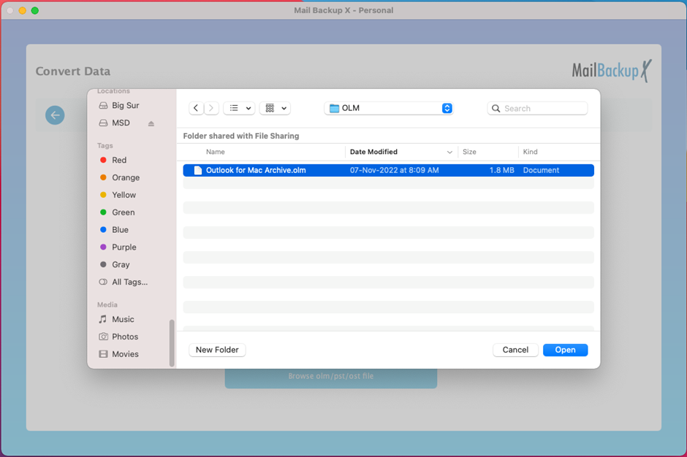Click the OLM folder icon
The width and height of the screenshot is (687, 457).
[x=334, y=108]
